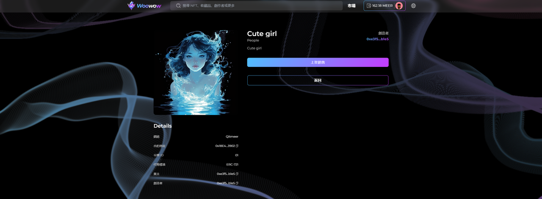Open the globe language selector
Viewport: 542px width, 199px height.
click(x=413, y=6)
